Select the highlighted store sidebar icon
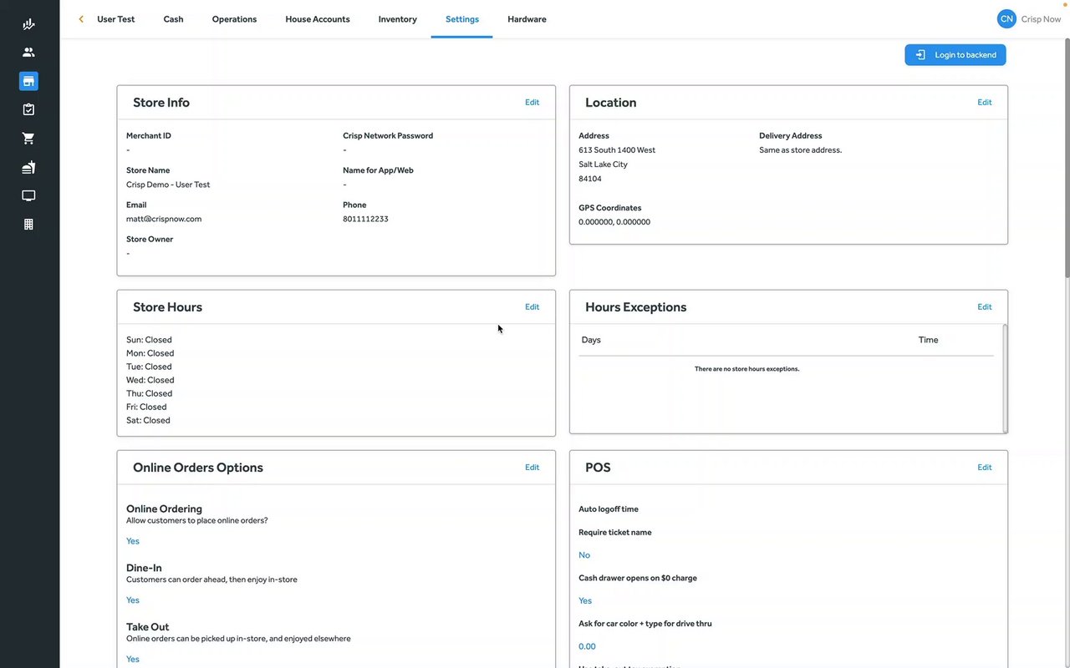Viewport: 1070px width, 668px height. click(x=28, y=81)
